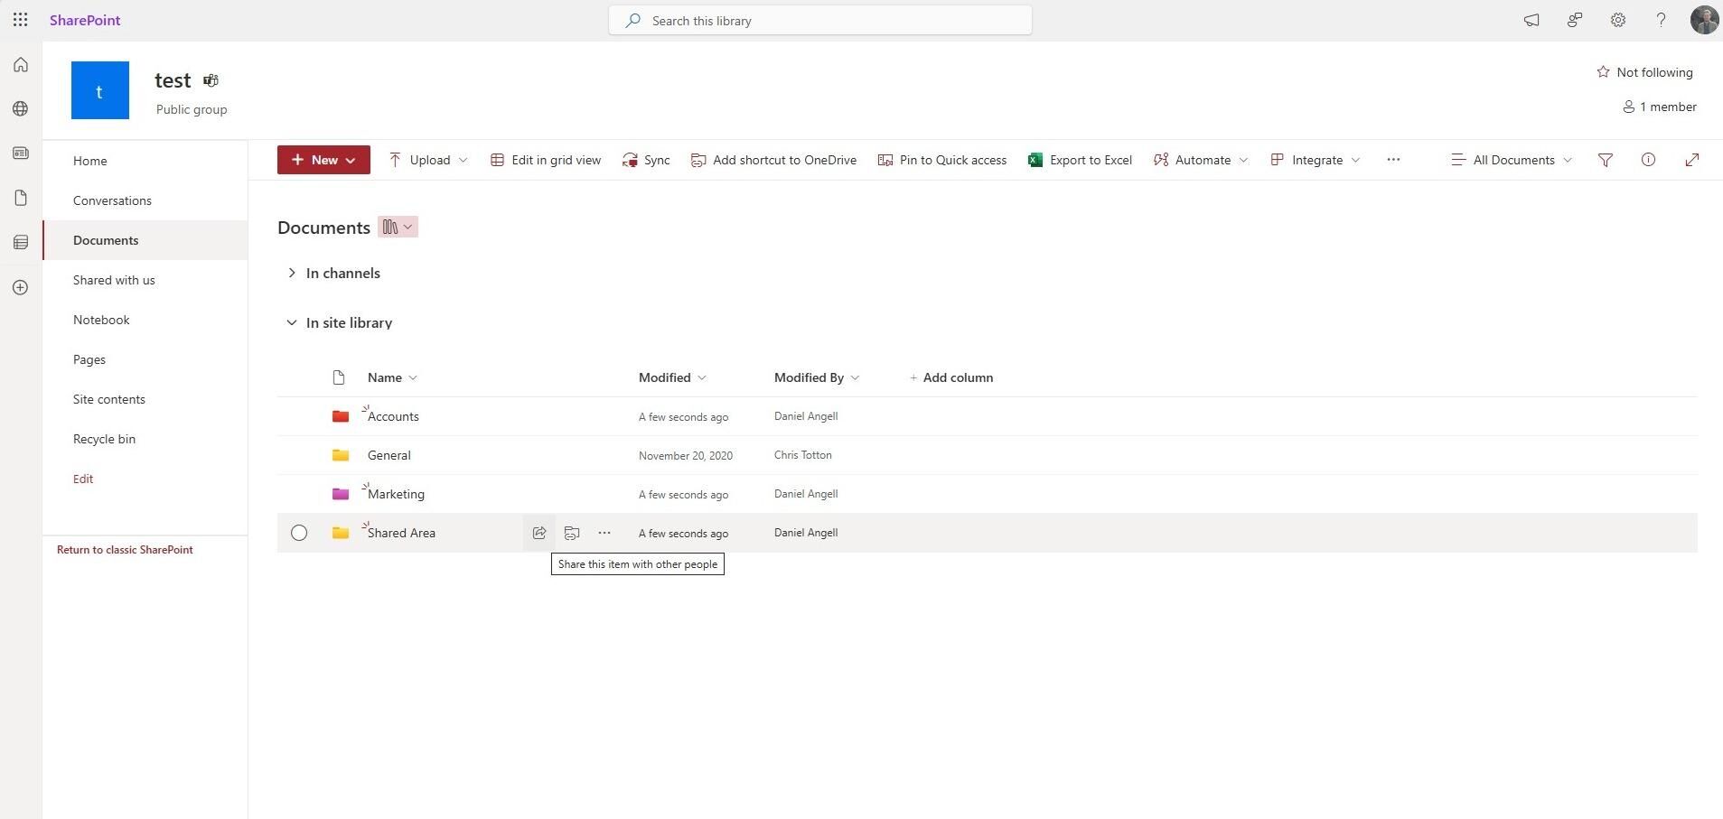
Task: Open the app launcher waffle icon
Action: tap(20, 20)
